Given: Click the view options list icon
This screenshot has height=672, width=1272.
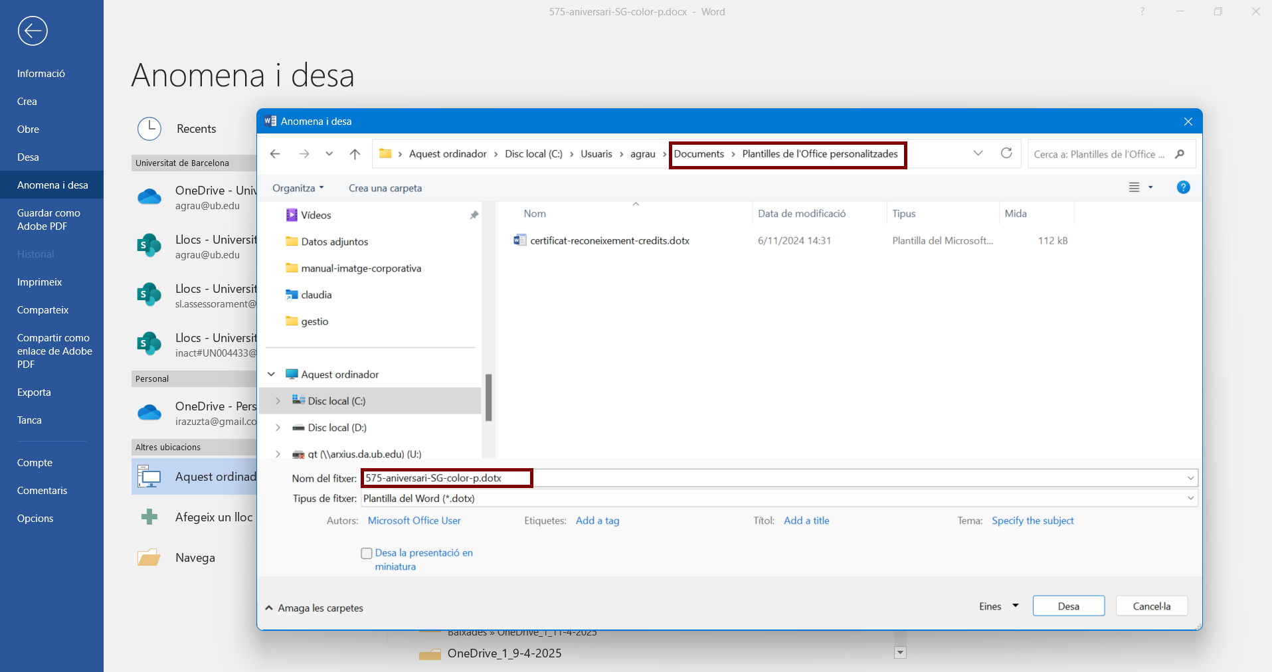Looking at the screenshot, I should point(1135,188).
